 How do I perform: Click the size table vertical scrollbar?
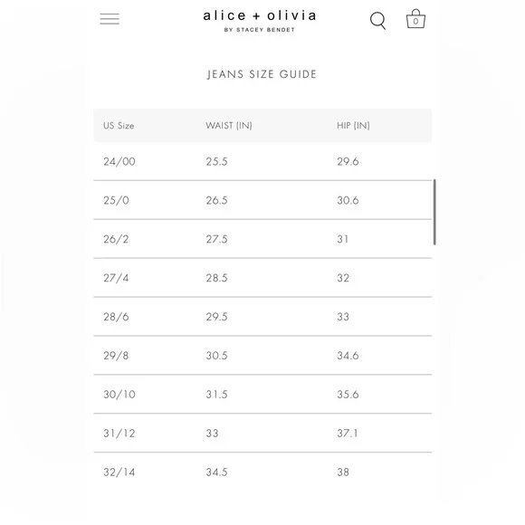434,212
